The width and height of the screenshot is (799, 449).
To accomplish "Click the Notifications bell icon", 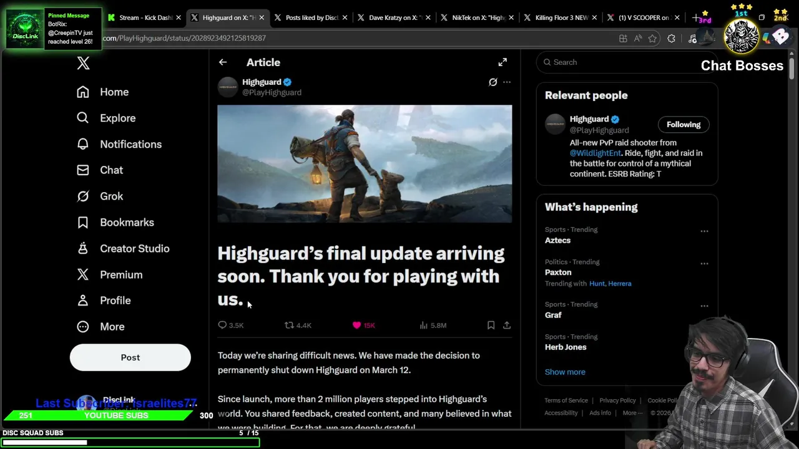I will [x=83, y=144].
